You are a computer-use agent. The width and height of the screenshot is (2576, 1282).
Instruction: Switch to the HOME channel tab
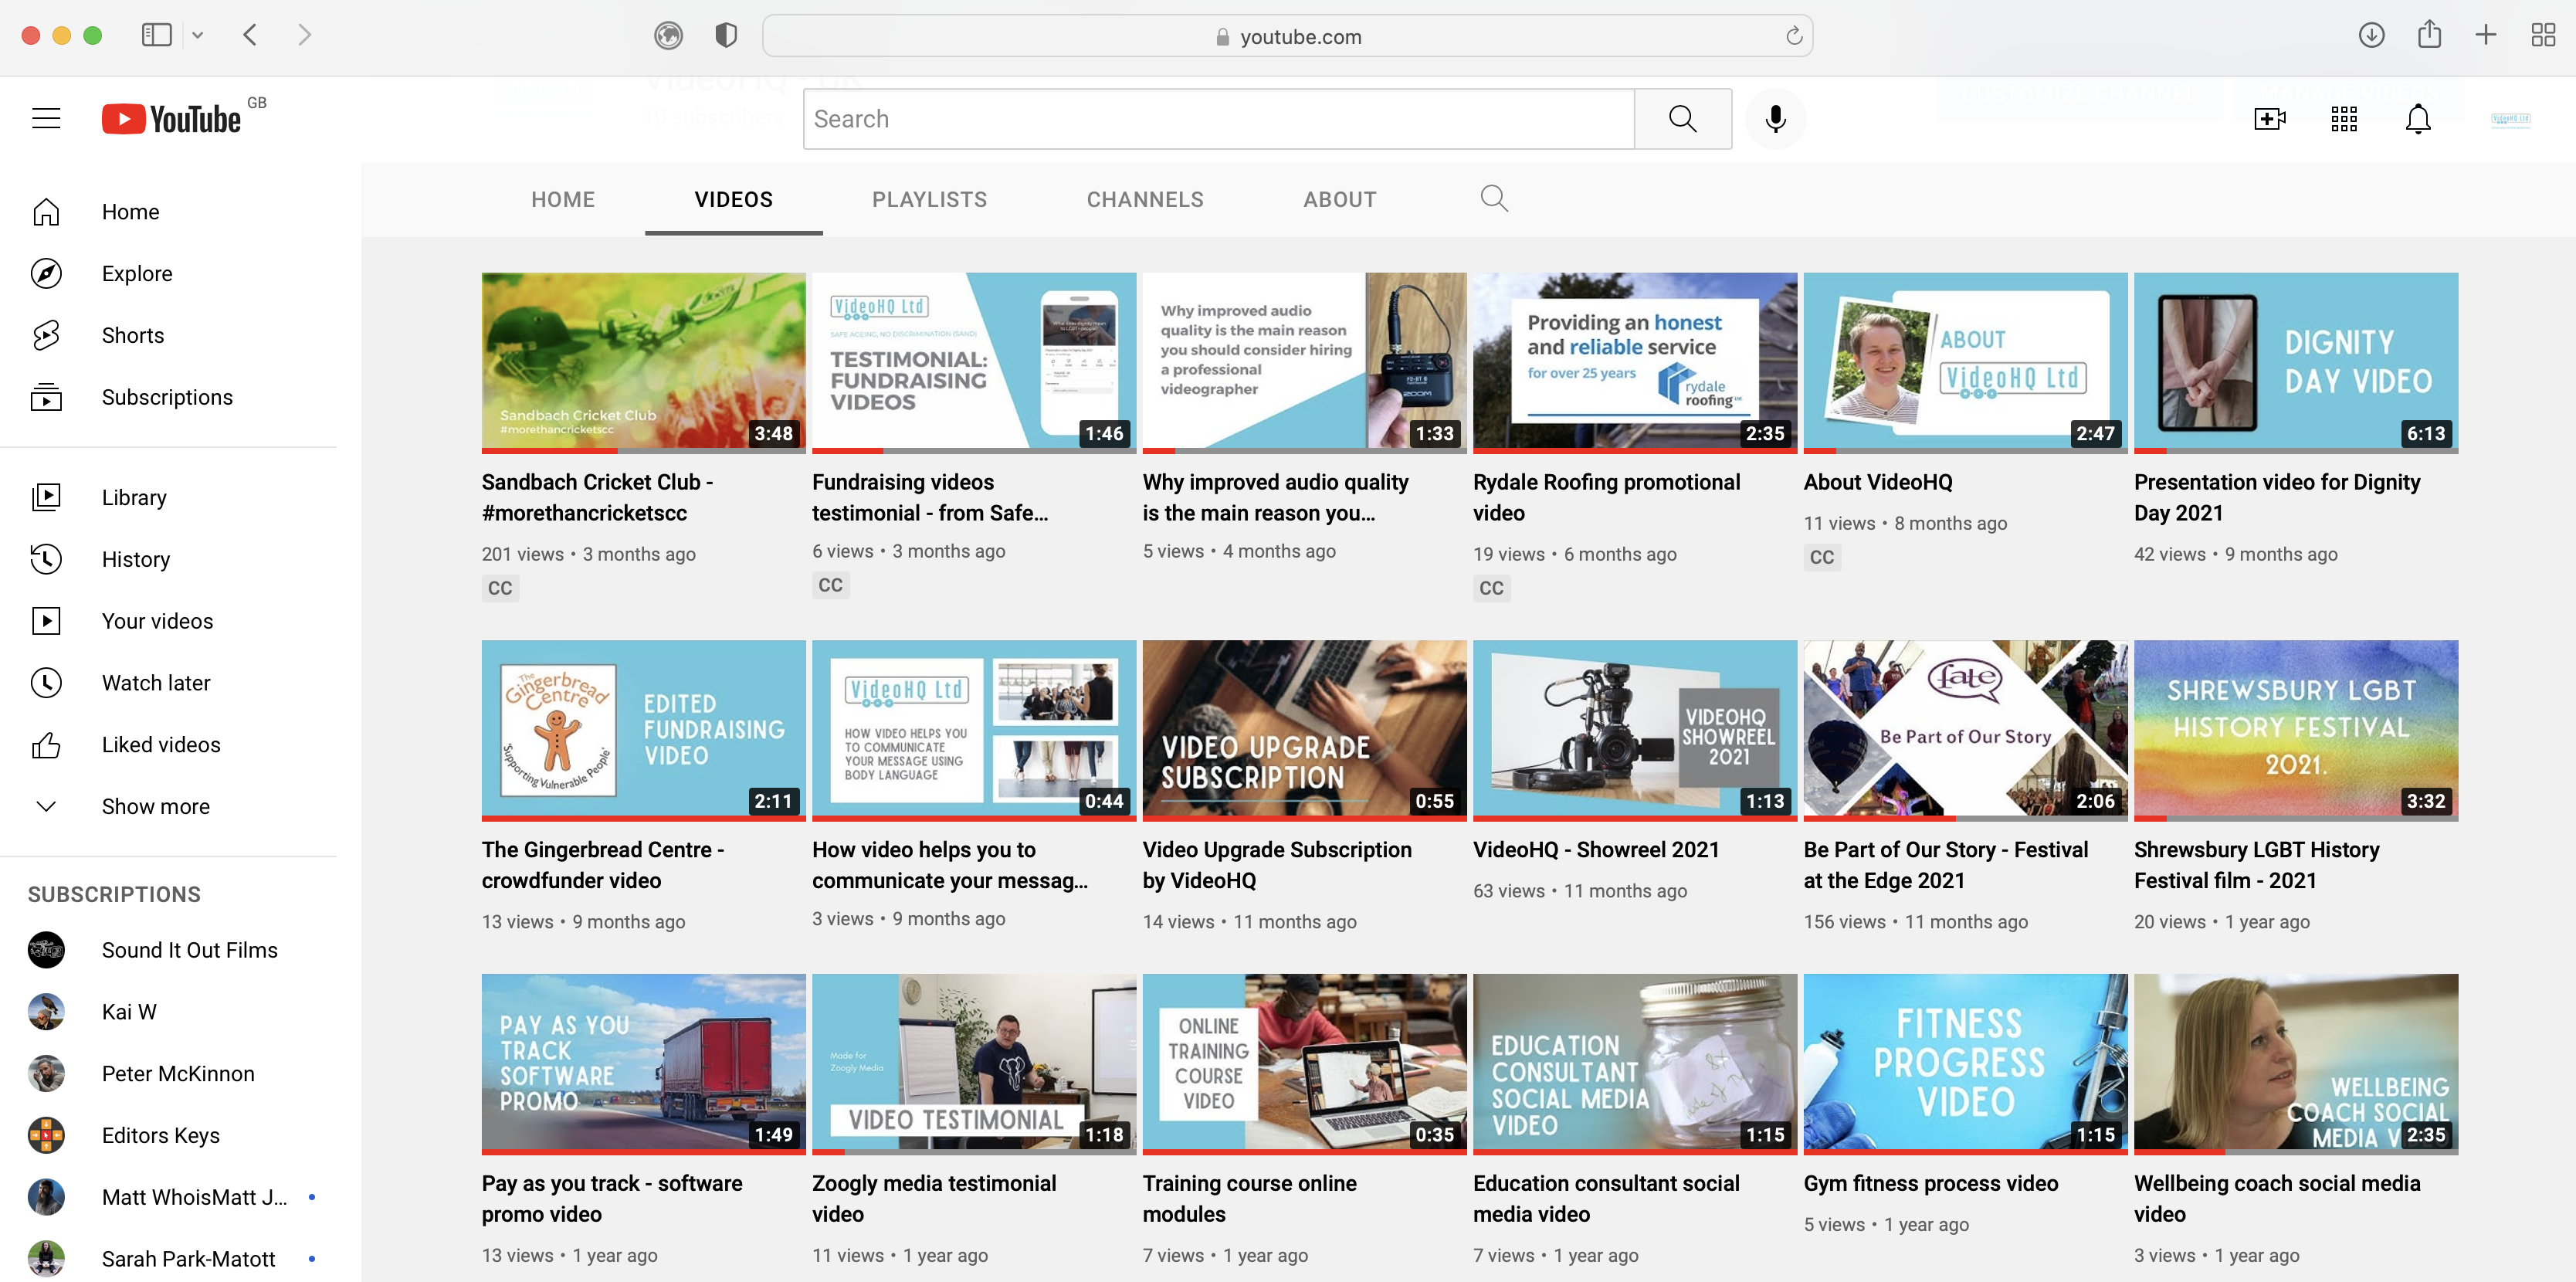[x=563, y=200]
